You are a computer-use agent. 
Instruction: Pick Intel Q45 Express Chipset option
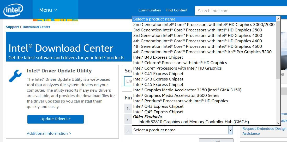pos(158,112)
